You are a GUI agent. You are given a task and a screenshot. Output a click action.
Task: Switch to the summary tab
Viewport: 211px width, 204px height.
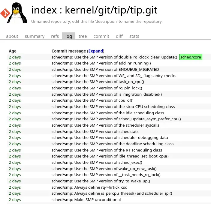point(35,36)
